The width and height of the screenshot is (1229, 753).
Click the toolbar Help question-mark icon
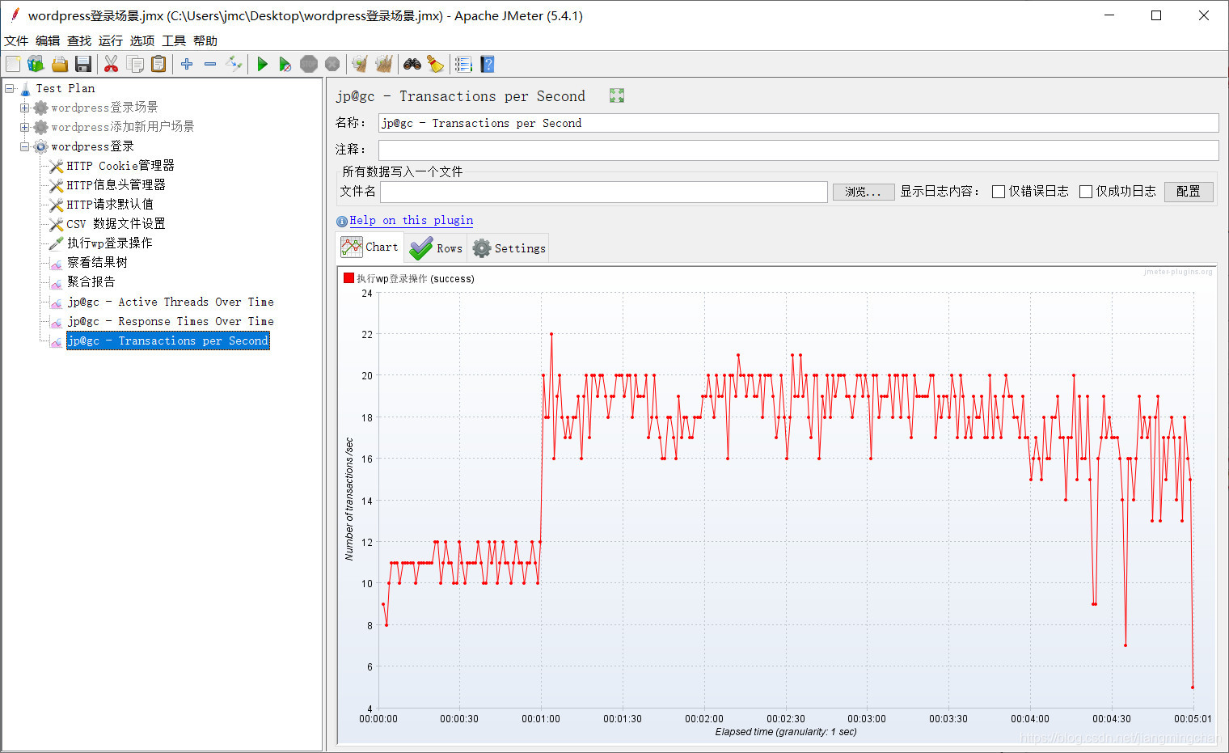coord(487,64)
